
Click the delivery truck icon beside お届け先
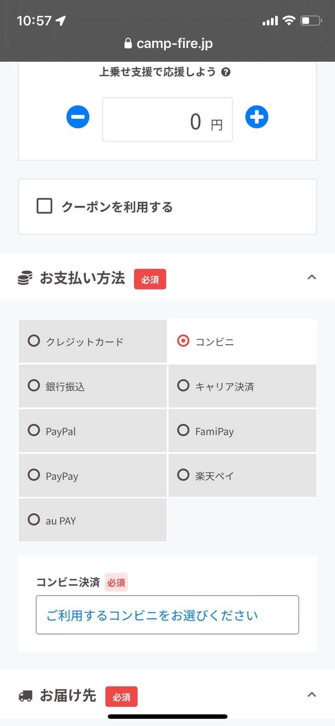pyautogui.click(x=25, y=696)
